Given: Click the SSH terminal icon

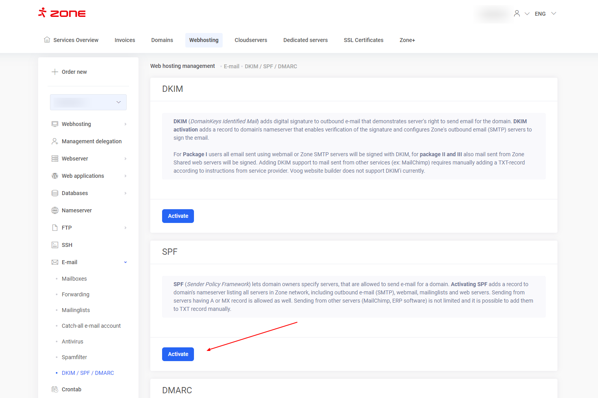Looking at the screenshot, I should pyautogui.click(x=55, y=245).
